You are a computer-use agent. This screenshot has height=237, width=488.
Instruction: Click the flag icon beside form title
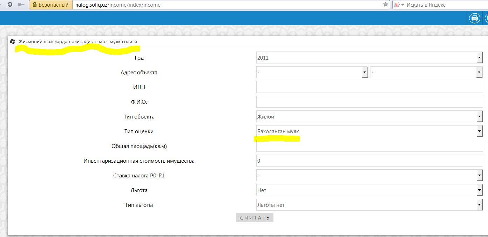click(13, 41)
